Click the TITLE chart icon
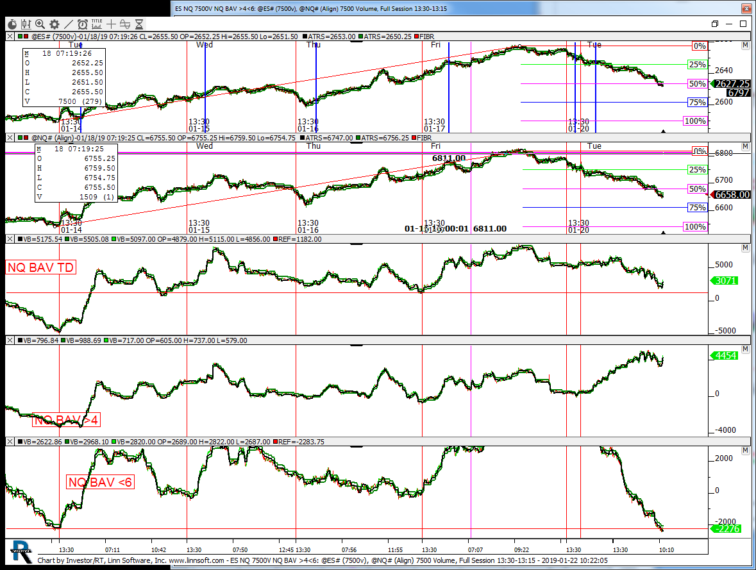 pos(97,24)
